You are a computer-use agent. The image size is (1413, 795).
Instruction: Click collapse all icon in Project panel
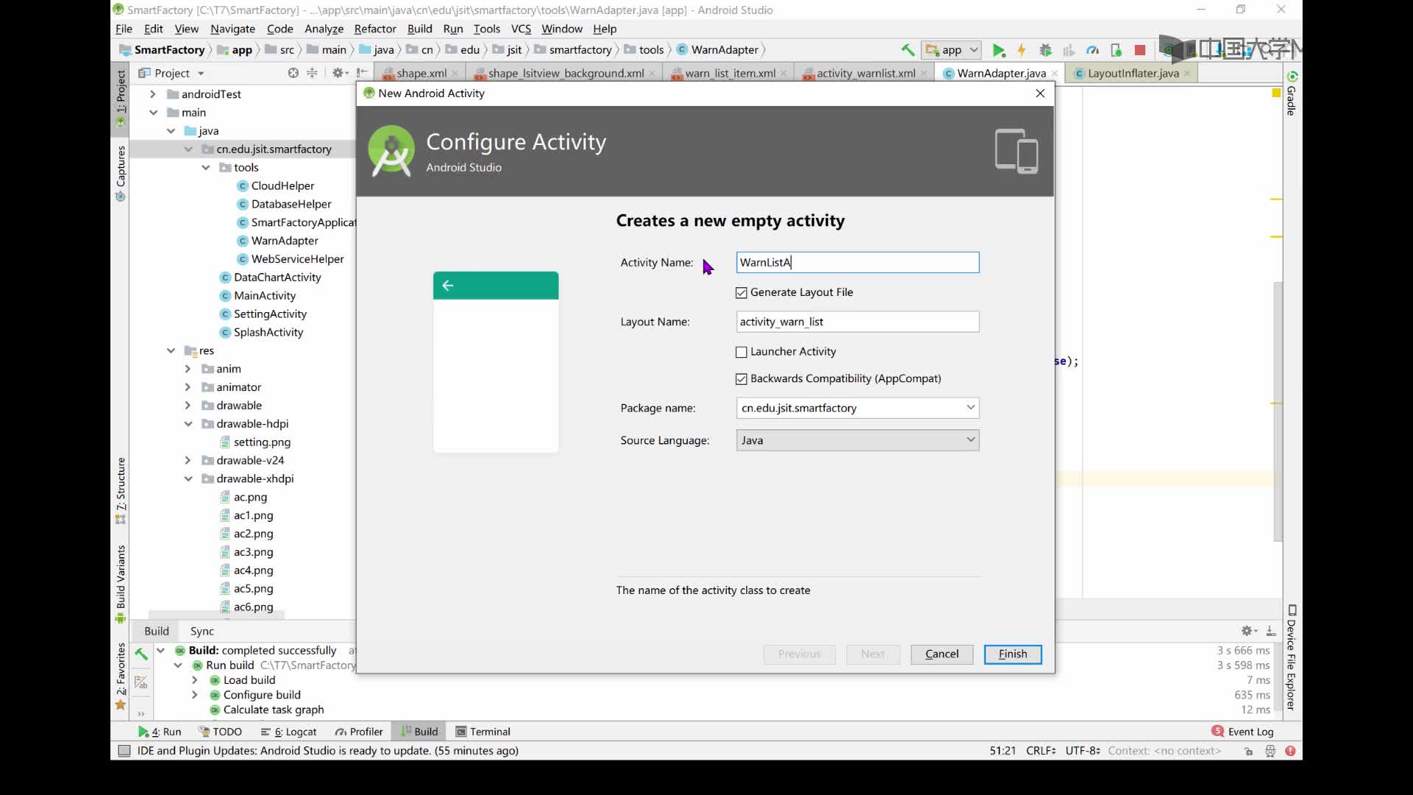point(312,73)
